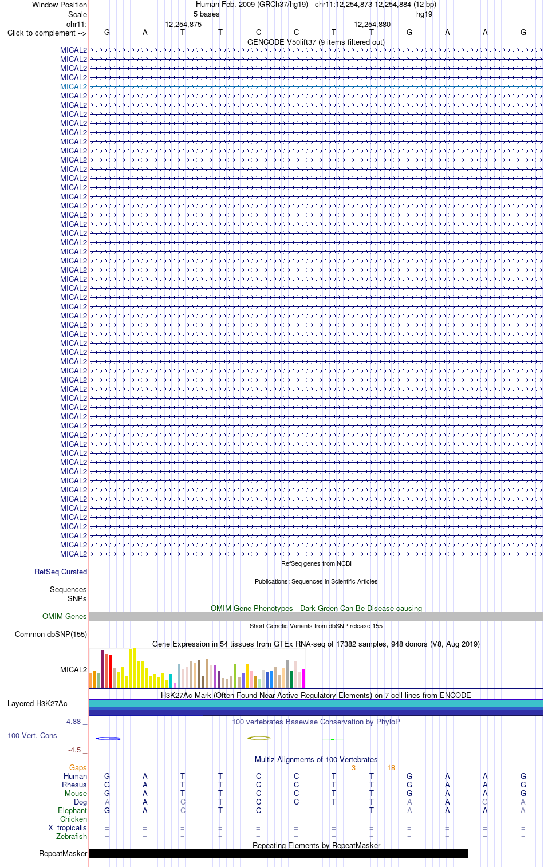Click 'Click to complement -->' label

click(47, 33)
